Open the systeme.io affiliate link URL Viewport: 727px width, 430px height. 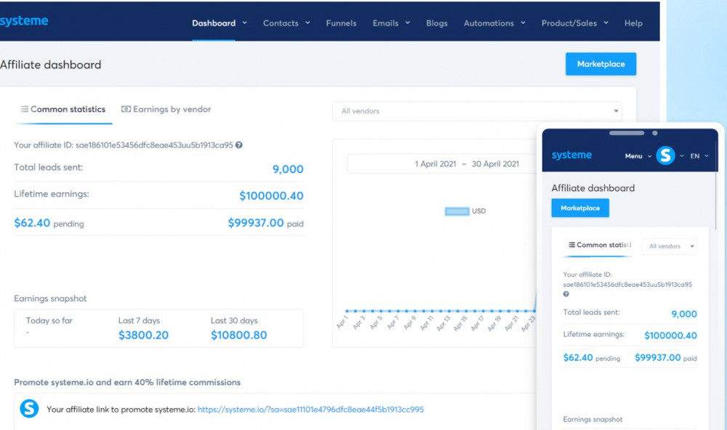[x=310, y=410]
